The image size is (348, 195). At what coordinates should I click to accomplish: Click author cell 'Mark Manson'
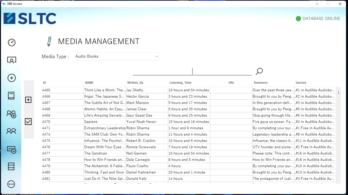pyautogui.click(x=147, y=103)
